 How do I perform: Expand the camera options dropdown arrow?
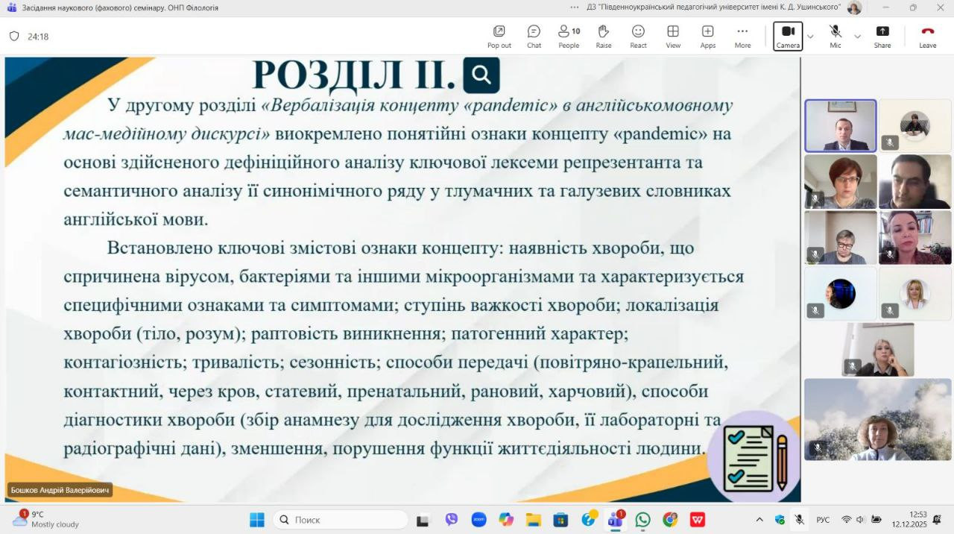pos(810,37)
